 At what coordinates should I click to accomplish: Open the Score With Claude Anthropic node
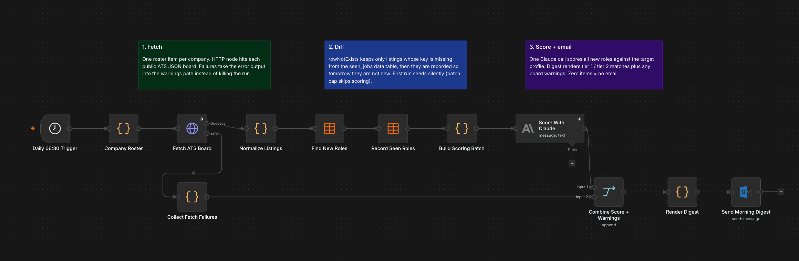[550, 128]
